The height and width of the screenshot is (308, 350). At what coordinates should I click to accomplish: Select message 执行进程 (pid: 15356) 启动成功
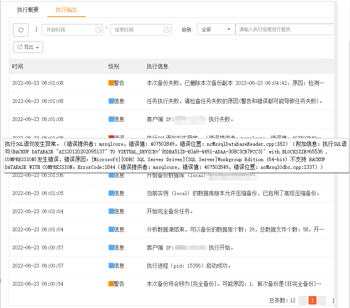189,266
